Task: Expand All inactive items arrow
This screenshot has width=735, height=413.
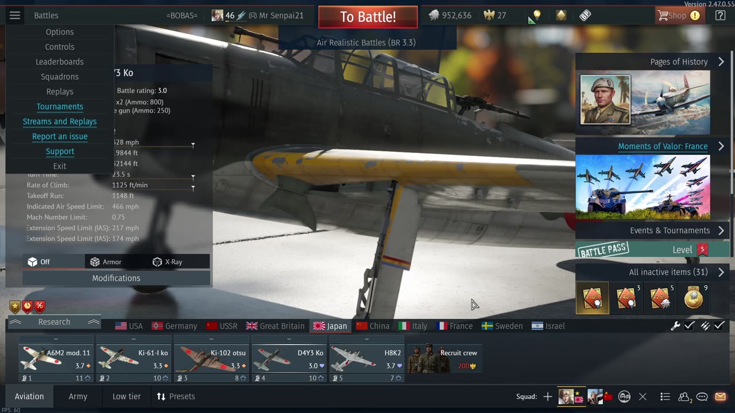Action: point(721,272)
